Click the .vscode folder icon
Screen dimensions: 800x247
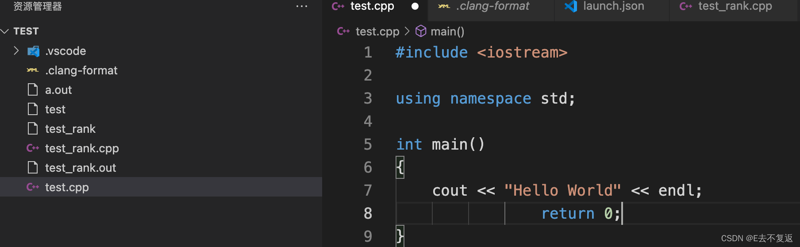coord(33,51)
